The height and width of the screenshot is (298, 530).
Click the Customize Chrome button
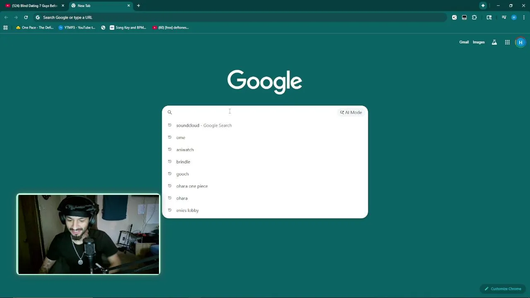pos(503,289)
